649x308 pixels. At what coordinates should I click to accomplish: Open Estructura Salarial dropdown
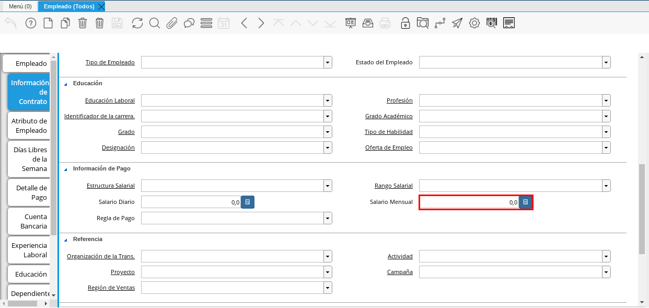tap(328, 186)
